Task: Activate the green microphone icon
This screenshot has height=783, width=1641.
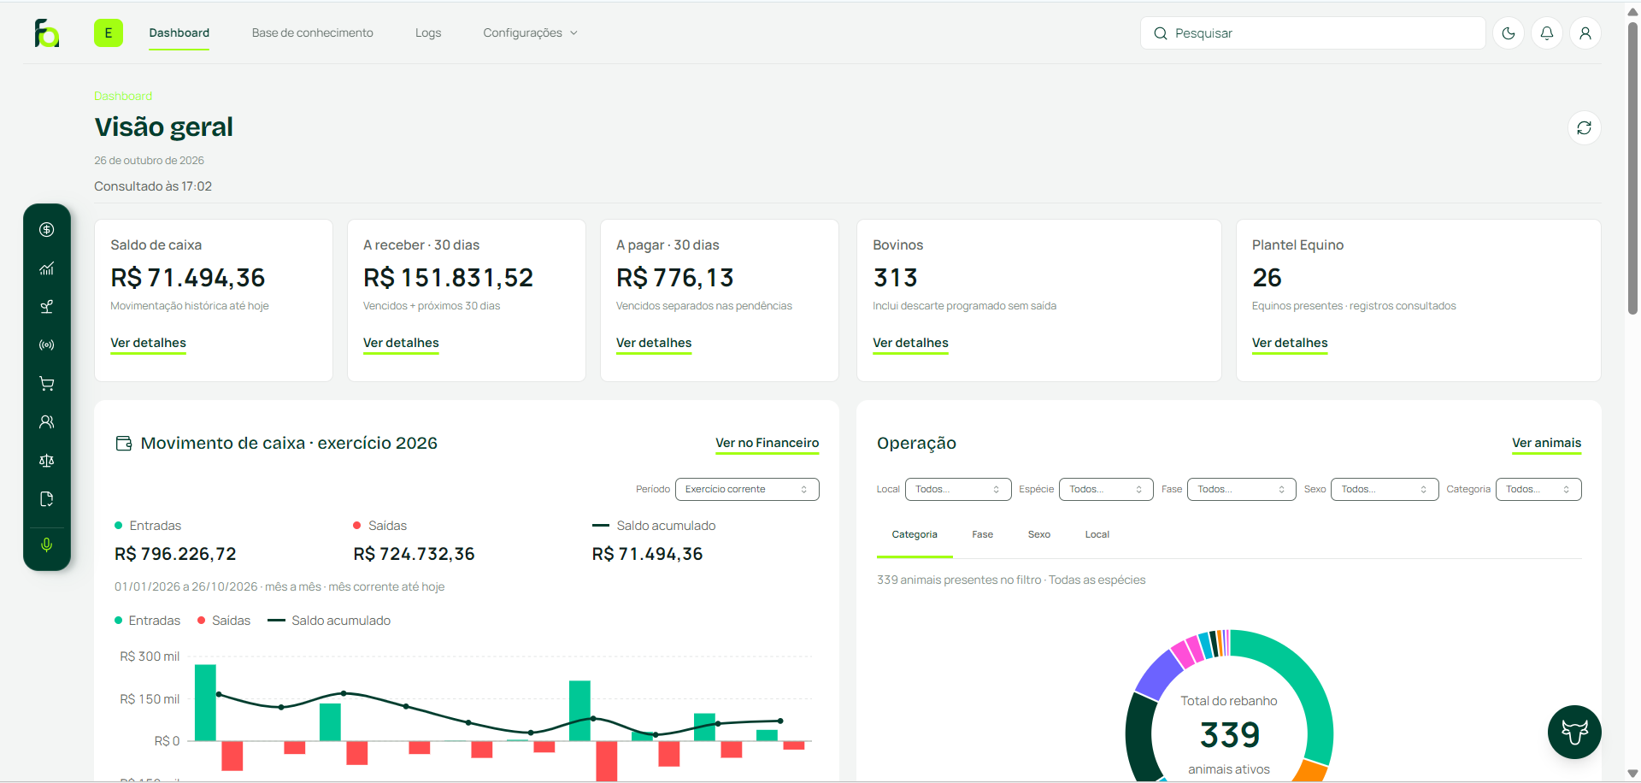Action: (47, 545)
